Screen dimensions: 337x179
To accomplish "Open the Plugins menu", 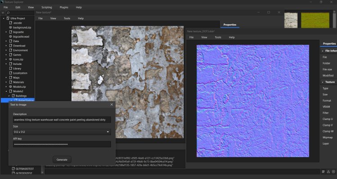I will (63, 8).
